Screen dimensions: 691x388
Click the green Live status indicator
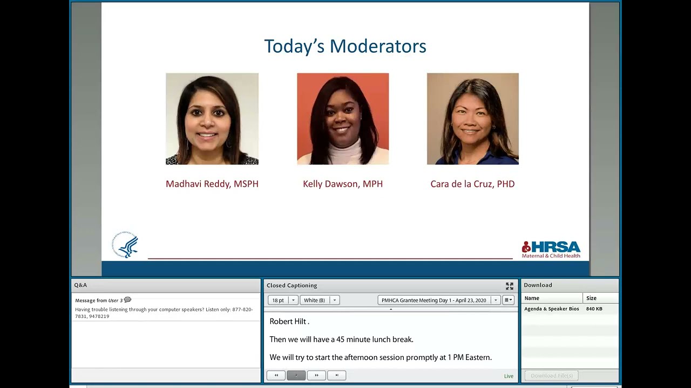click(x=509, y=376)
